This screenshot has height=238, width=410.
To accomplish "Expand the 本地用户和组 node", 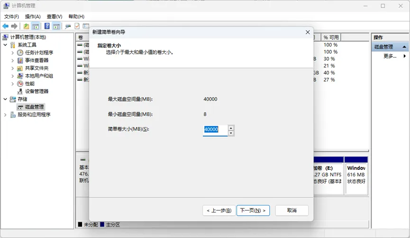I will (x=12, y=76).
